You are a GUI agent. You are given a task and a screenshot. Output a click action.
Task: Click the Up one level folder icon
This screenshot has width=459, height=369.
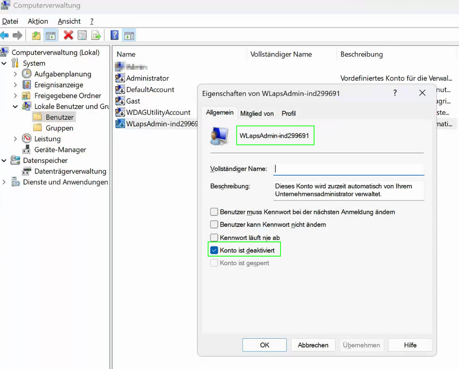36,35
